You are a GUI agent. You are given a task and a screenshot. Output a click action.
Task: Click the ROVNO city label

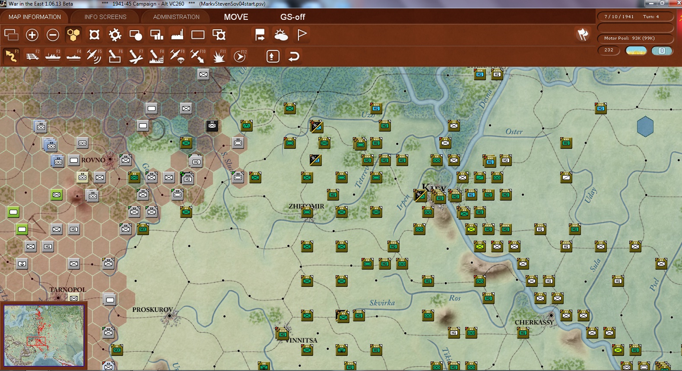pyautogui.click(x=93, y=160)
